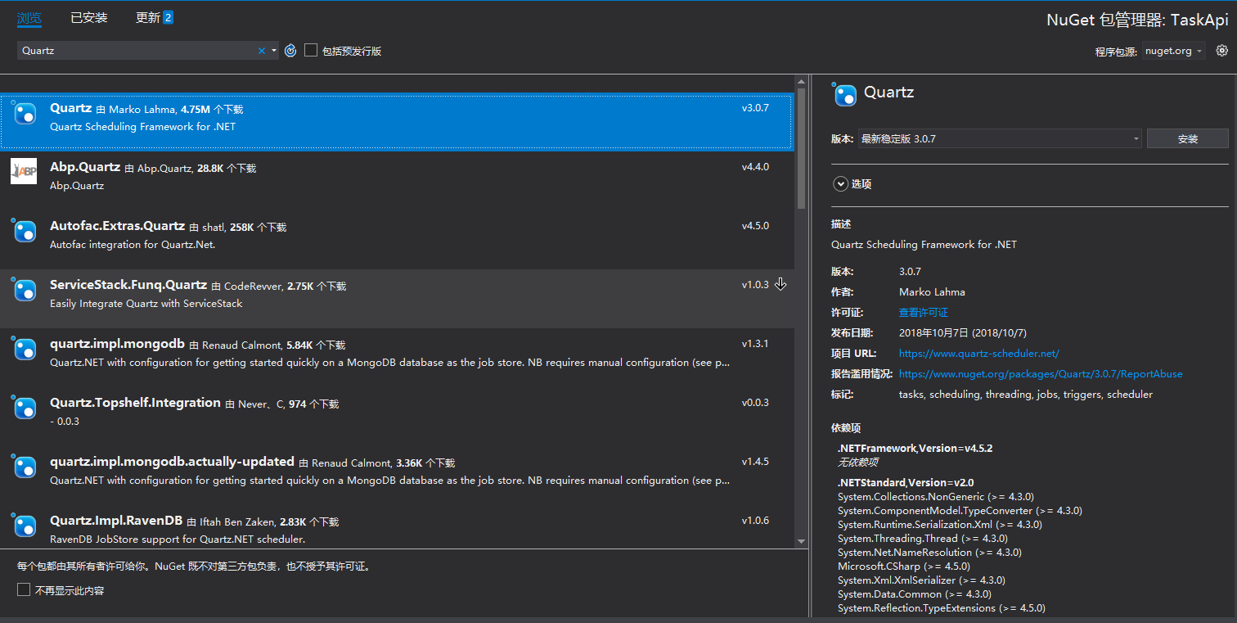Click the v1.4.5 version label

755,462
